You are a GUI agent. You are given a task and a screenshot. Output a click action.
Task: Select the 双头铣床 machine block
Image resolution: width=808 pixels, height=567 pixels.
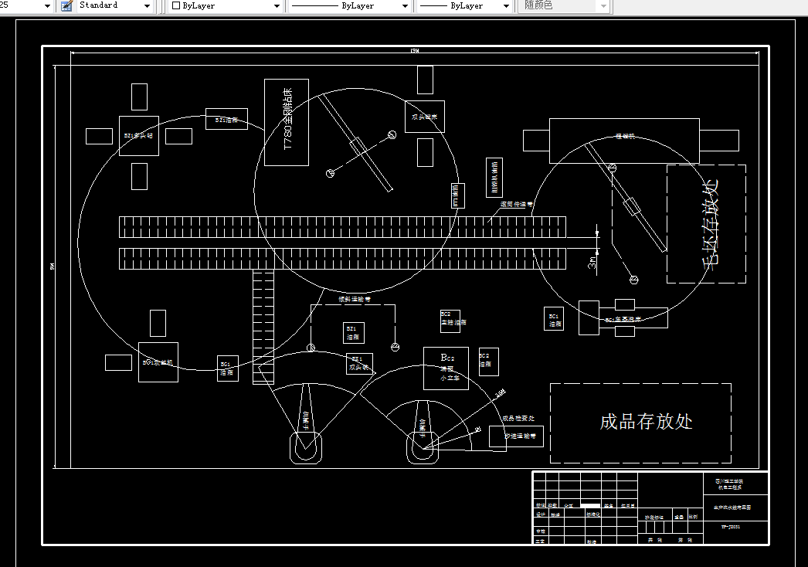425,117
